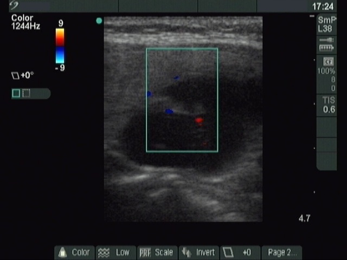The height and width of the screenshot is (260, 347).
Task: Select the SmP L38 transducer label
Action: [326, 24]
